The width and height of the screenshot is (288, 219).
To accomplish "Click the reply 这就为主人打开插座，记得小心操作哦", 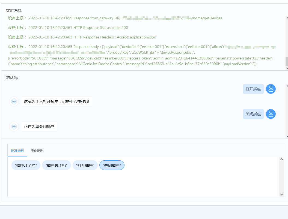I will click(x=57, y=101).
